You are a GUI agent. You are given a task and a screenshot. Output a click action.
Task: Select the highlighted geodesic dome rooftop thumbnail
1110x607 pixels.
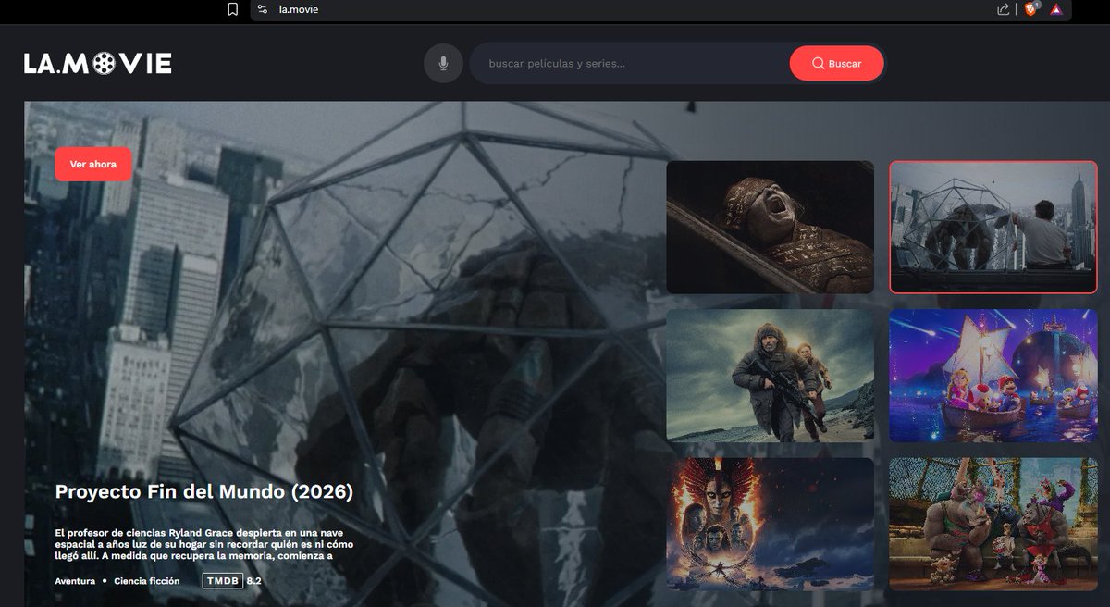pos(993,227)
